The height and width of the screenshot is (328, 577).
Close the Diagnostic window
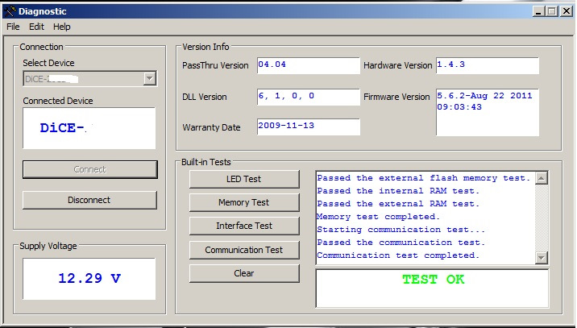tap(567, 11)
